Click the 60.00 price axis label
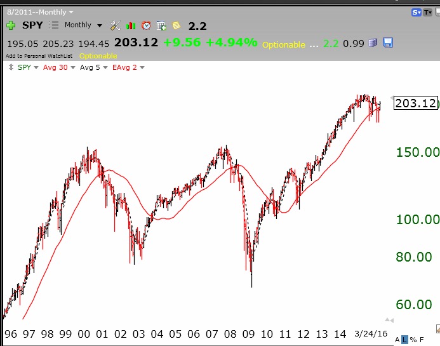The width and height of the screenshot is (440, 346). click(x=413, y=305)
